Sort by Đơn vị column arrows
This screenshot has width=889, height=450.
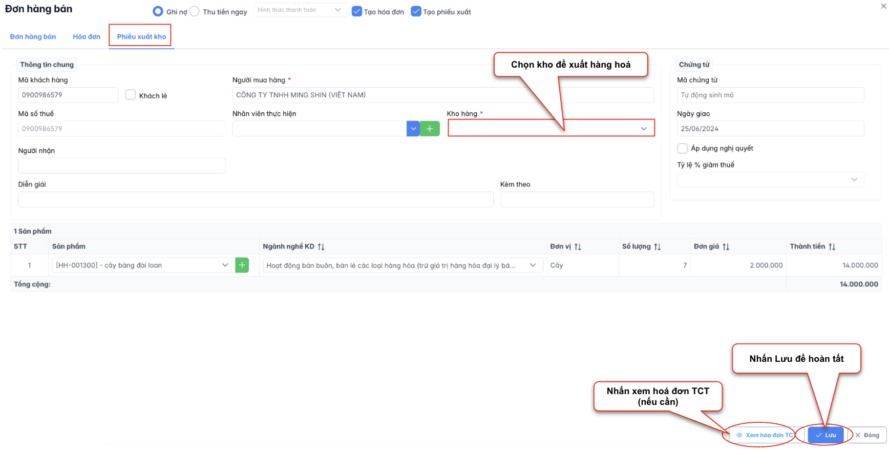[x=578, y=247]
